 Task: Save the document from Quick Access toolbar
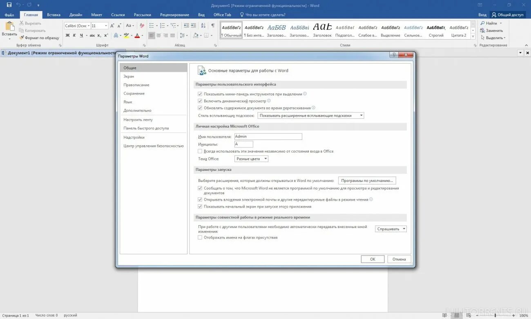pos(9,5)
